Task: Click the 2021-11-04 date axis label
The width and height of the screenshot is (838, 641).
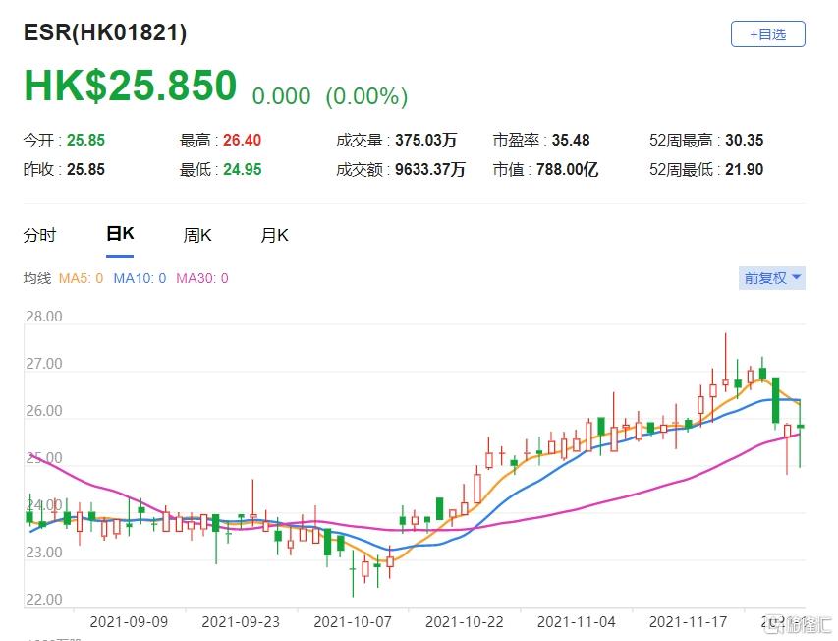Action: (575, 621)
